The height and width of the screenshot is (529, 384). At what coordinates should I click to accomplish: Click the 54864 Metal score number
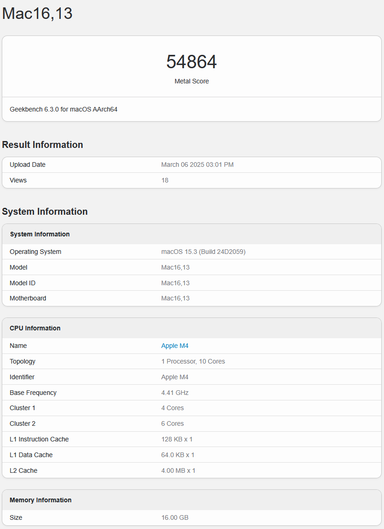coord(192,62)
